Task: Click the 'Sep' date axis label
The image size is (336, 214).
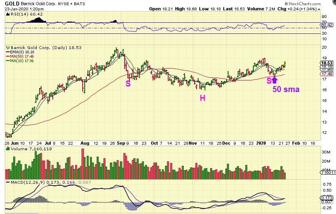Action: [121, 143]
